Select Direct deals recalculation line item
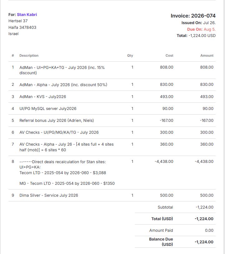Viewport: 225px width, 254px height. pyautogui.click(x=112, y=173)
